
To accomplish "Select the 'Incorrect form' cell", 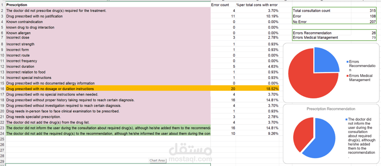I will tap(108, 50).
